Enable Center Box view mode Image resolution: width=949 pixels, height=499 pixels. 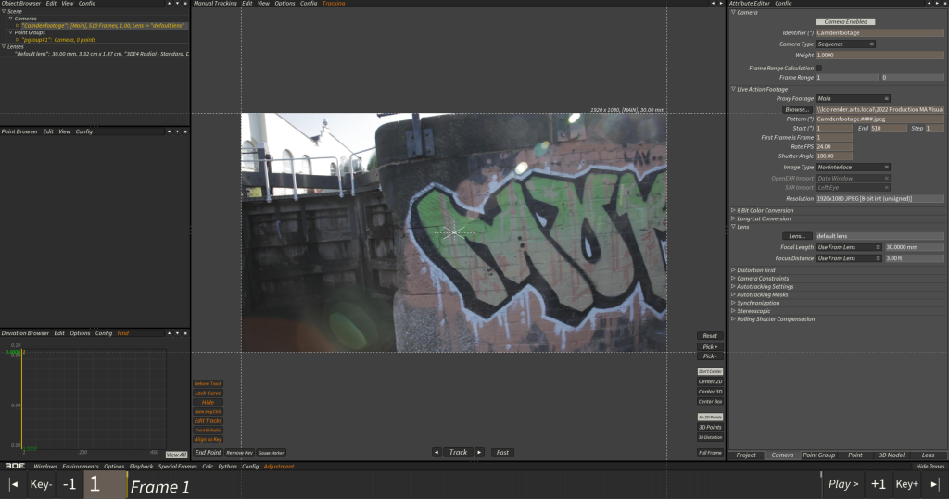pyautogui.click(x=710, y=402)
